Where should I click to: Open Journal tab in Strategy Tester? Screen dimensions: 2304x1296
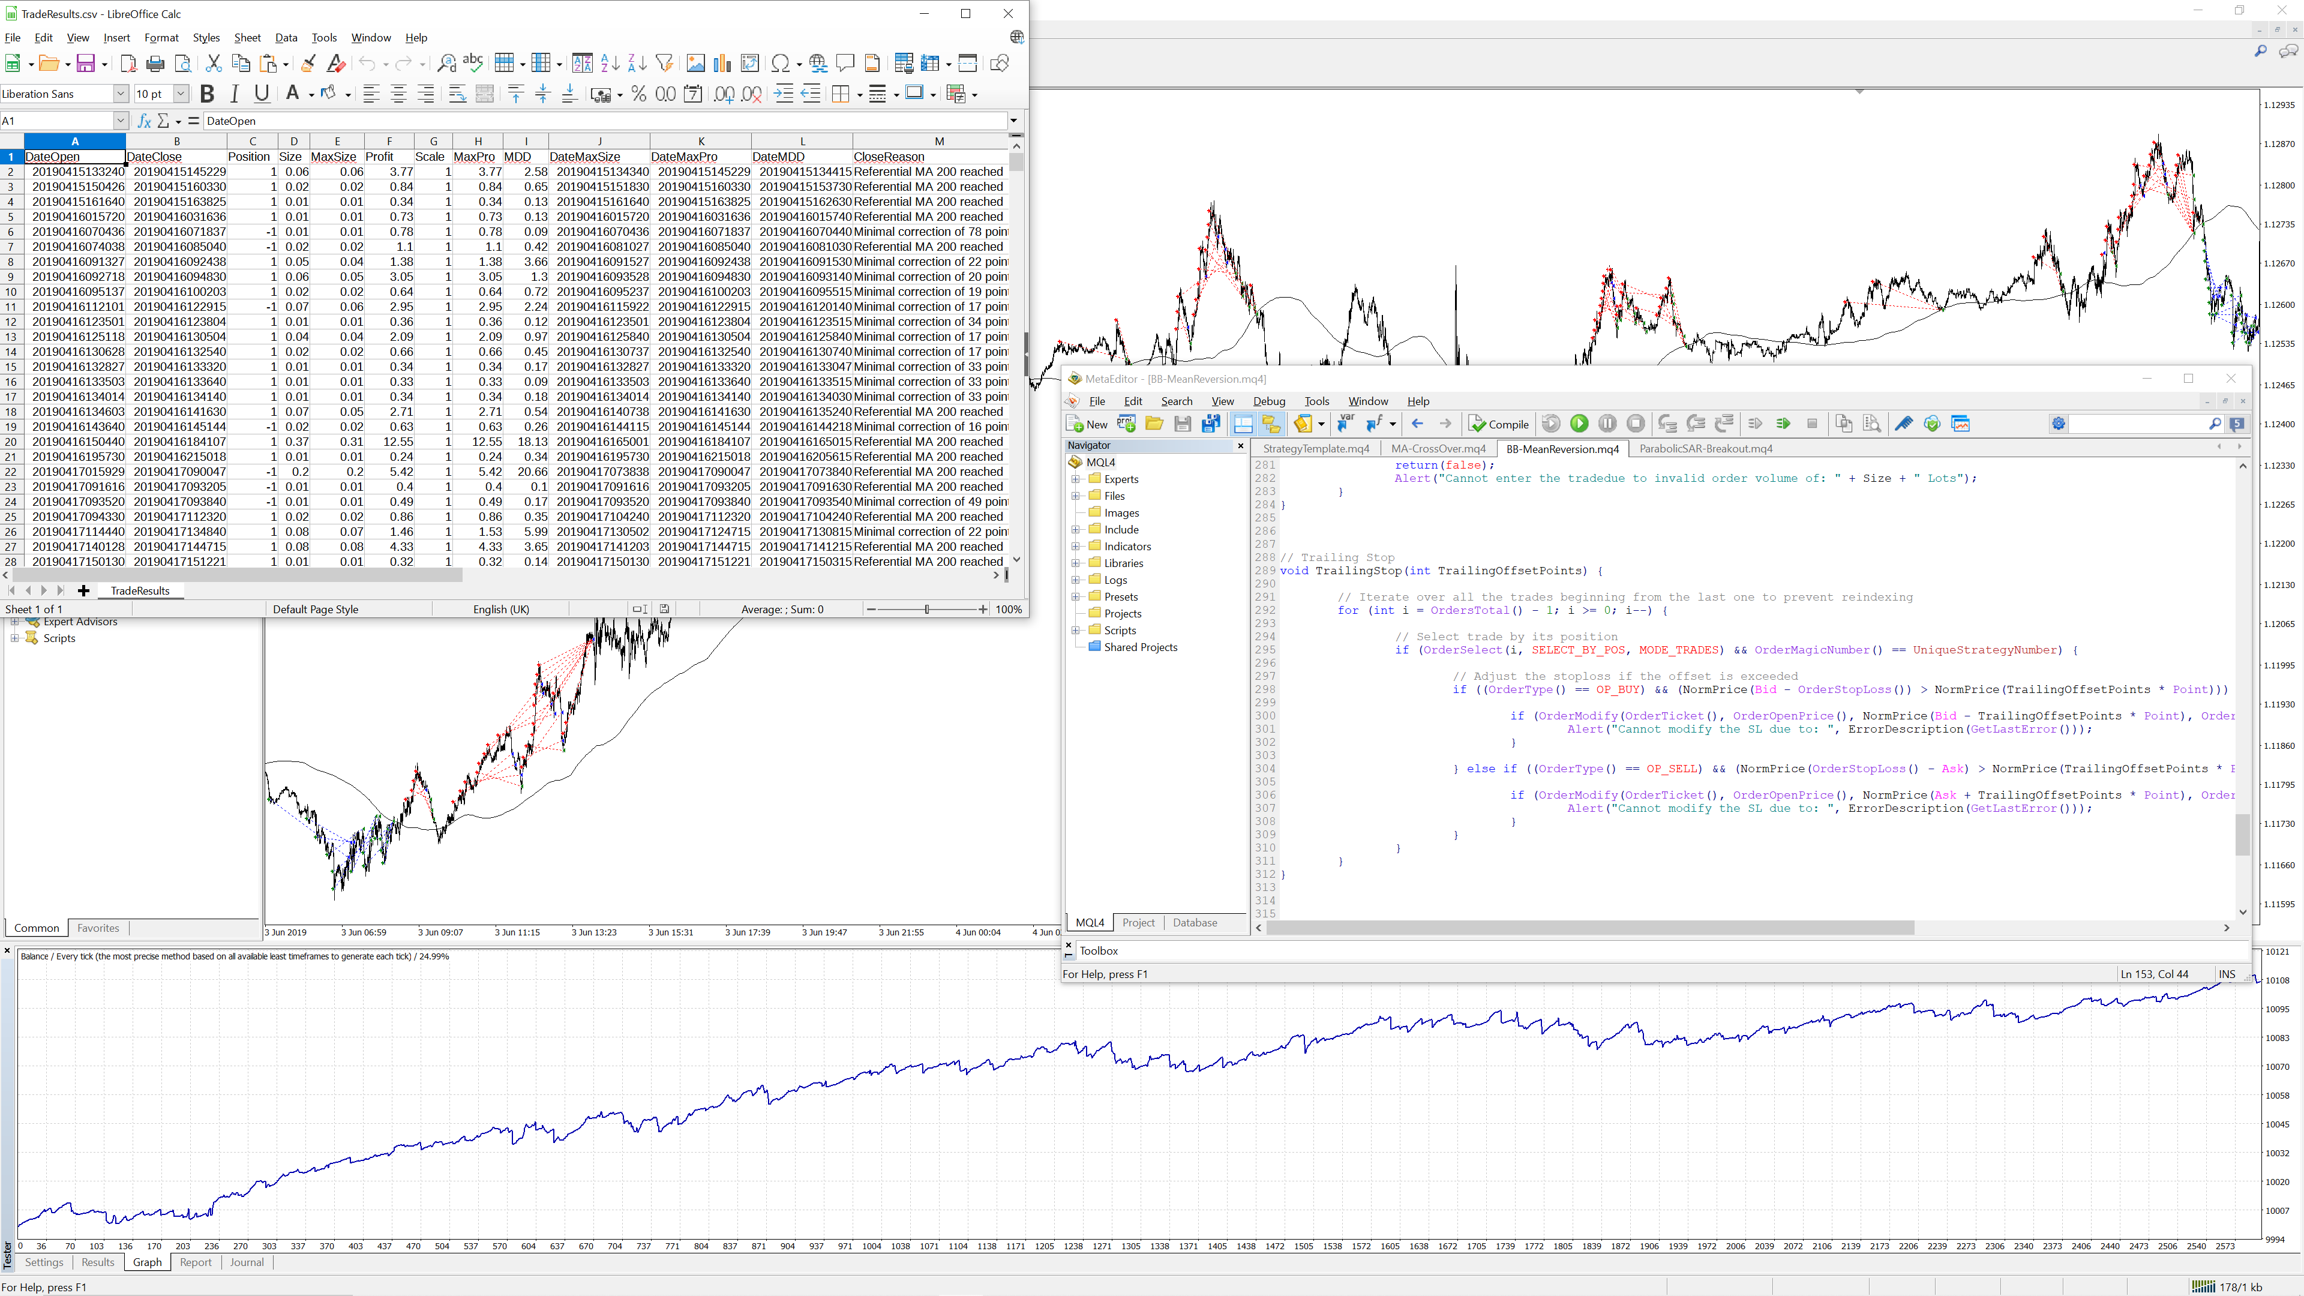tap(246, 1262)
